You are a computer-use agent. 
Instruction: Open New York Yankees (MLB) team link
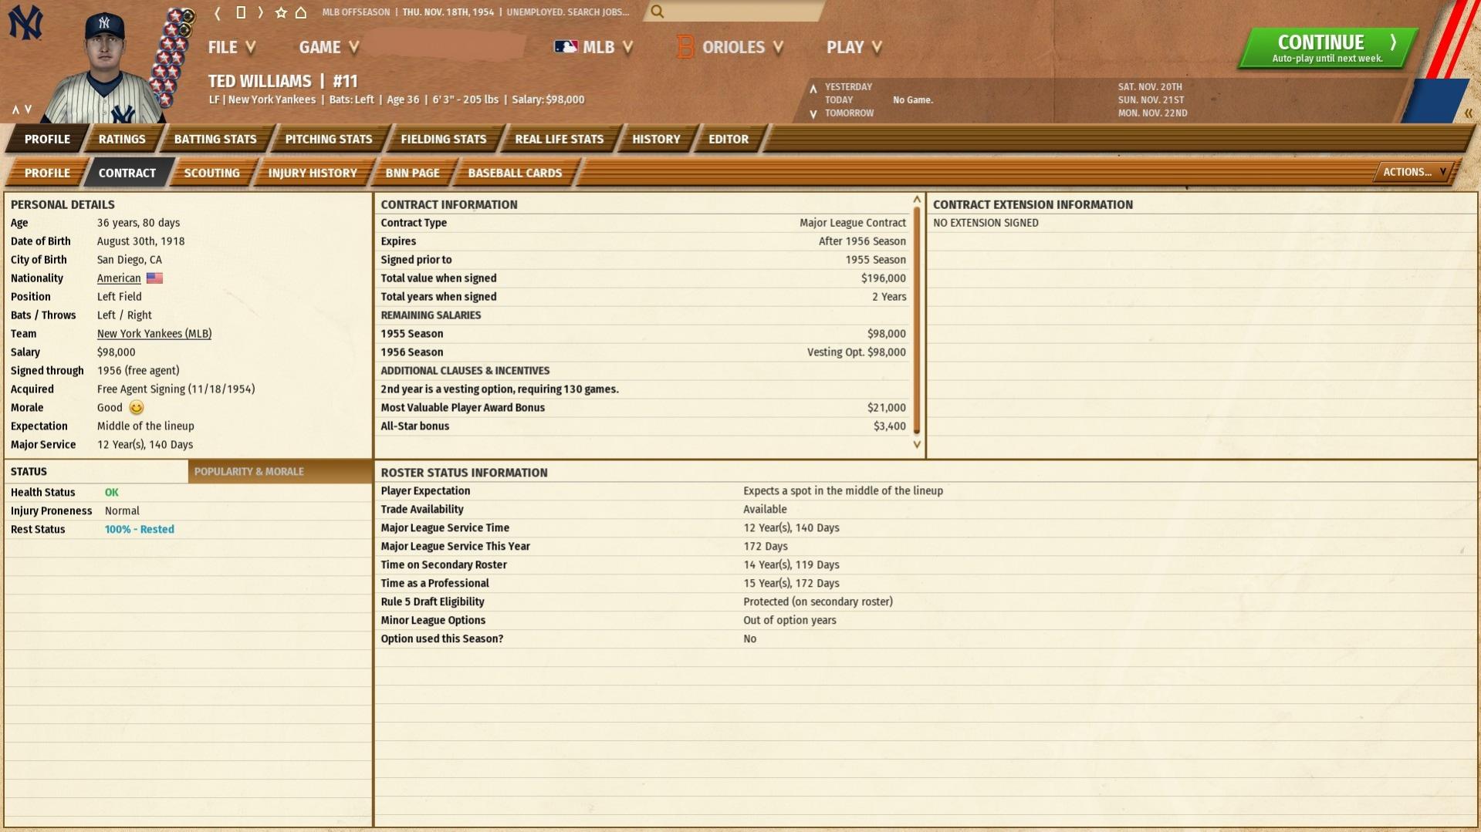(x=154, y=334)
